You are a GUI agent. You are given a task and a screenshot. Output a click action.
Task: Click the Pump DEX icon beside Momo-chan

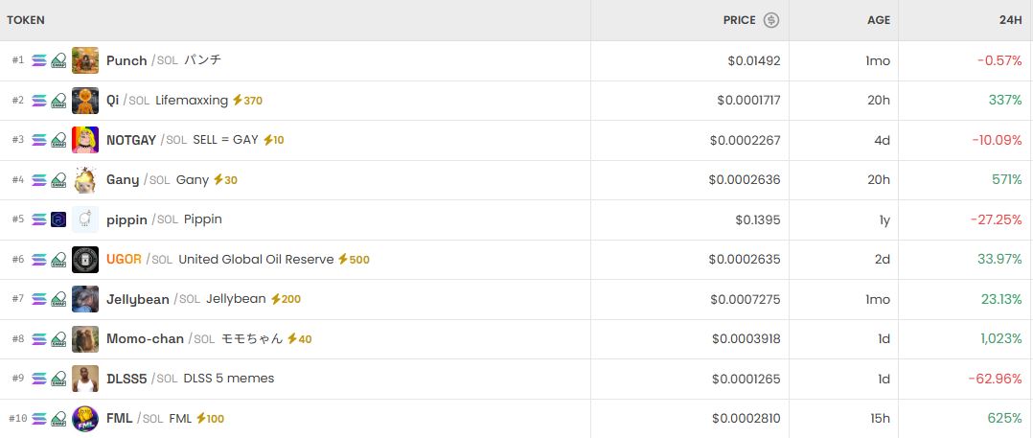click(58, 339)
